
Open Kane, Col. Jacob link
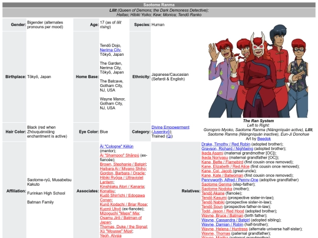[x=216, y=171]
